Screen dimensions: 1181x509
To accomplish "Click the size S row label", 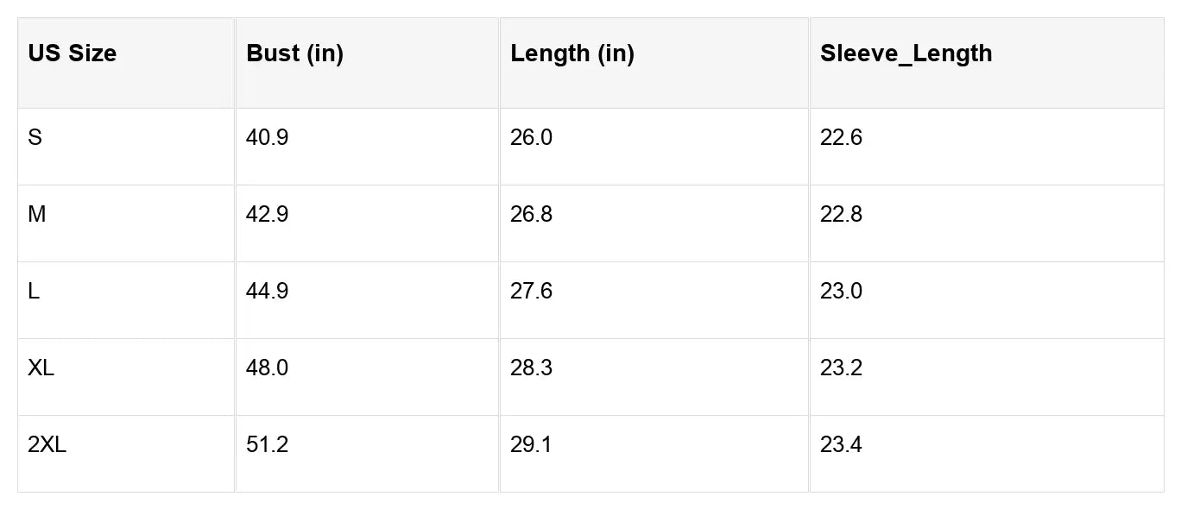I will click(x=35, y=138).
